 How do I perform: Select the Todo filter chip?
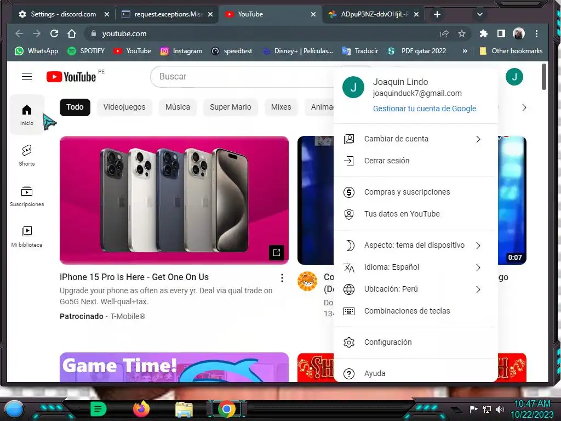(75, 107)
